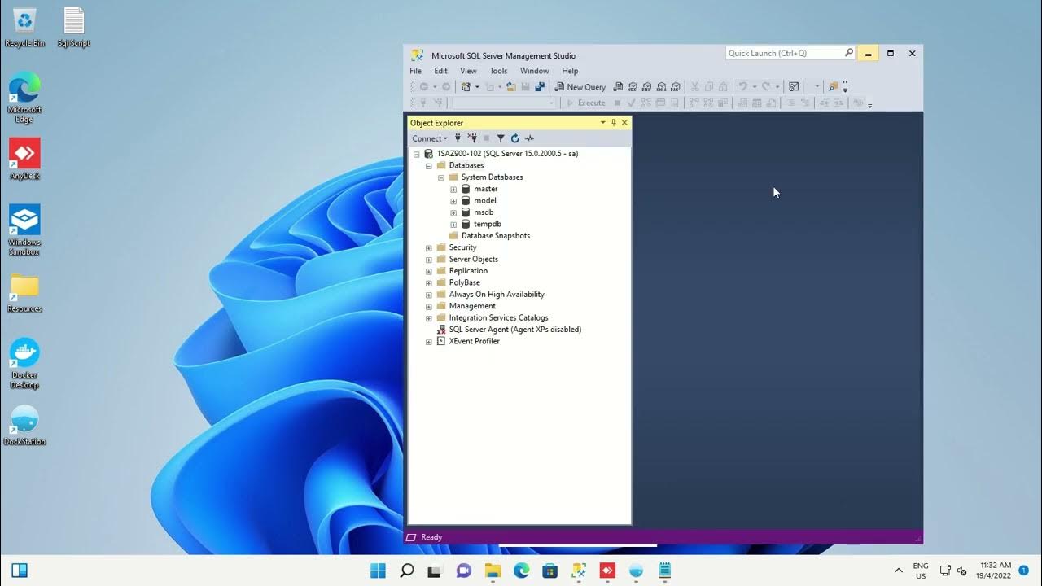Click the Analysis Services MDX Query icon

tap(633, 87)
